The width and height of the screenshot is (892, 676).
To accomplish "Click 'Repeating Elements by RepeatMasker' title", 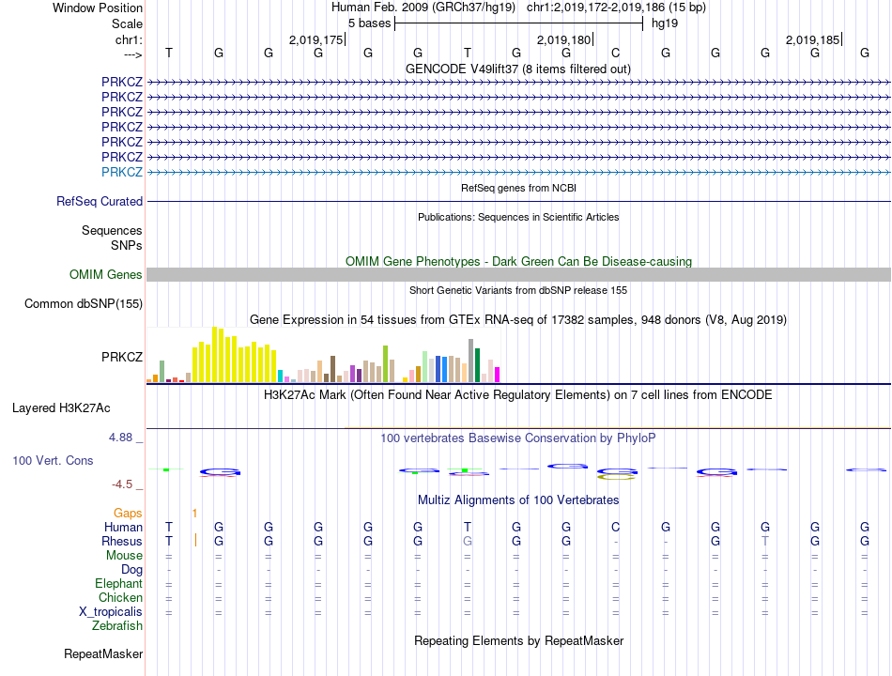I will point(518,640).
